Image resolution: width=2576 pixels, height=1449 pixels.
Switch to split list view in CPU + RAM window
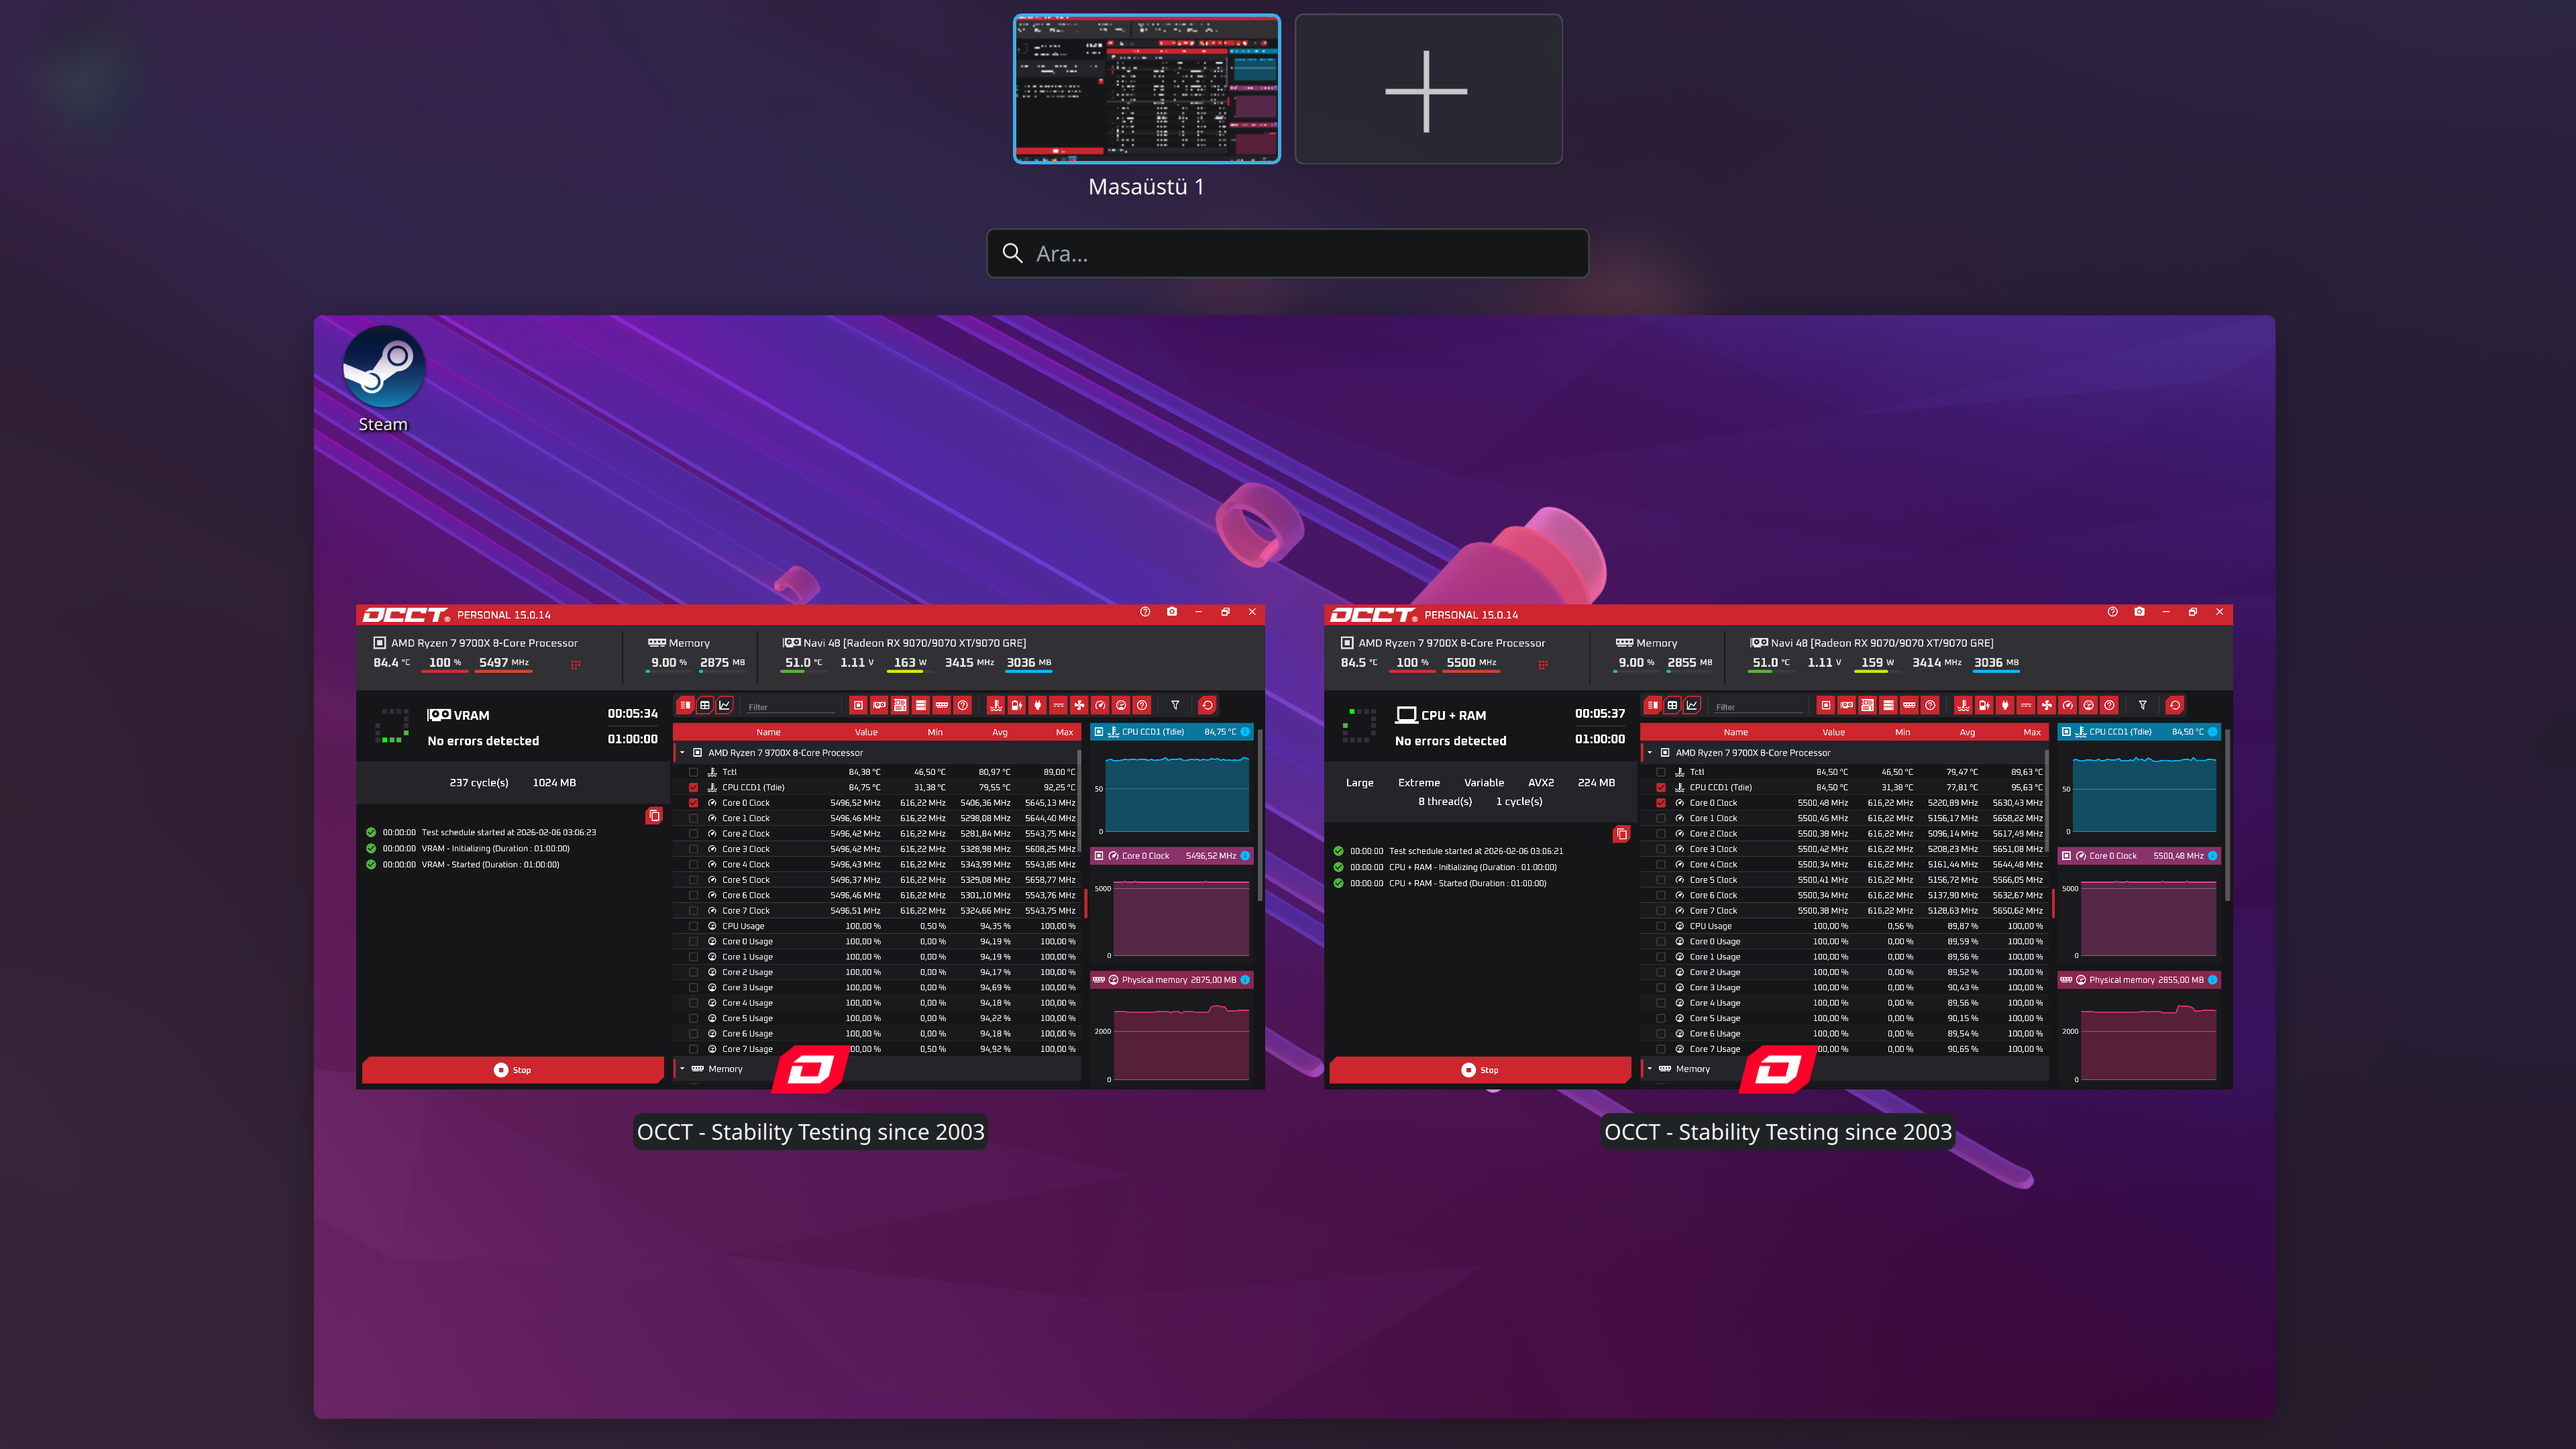click(x=1652, y=705)
